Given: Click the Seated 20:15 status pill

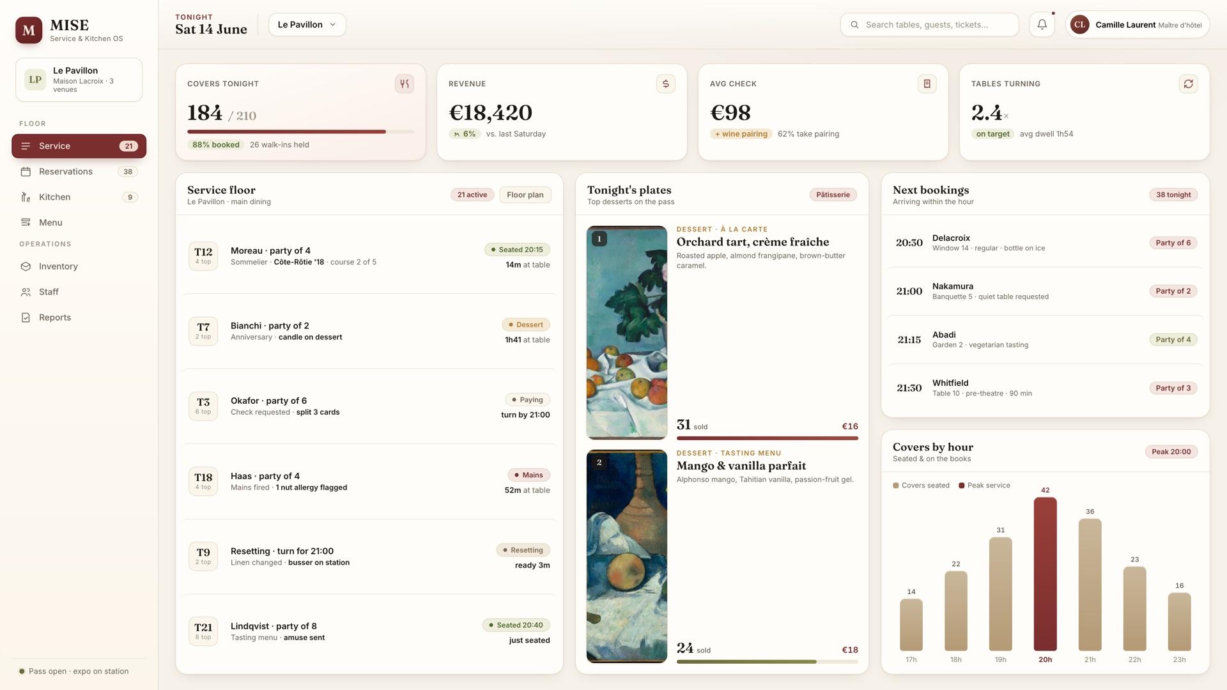Looking at the screenshot, I should [517, 250].
